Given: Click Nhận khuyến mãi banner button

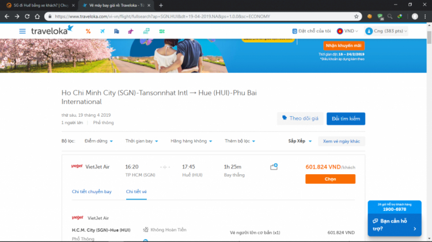Looking at the screenshot, I should pyautogui.click(x=343, y=45).
